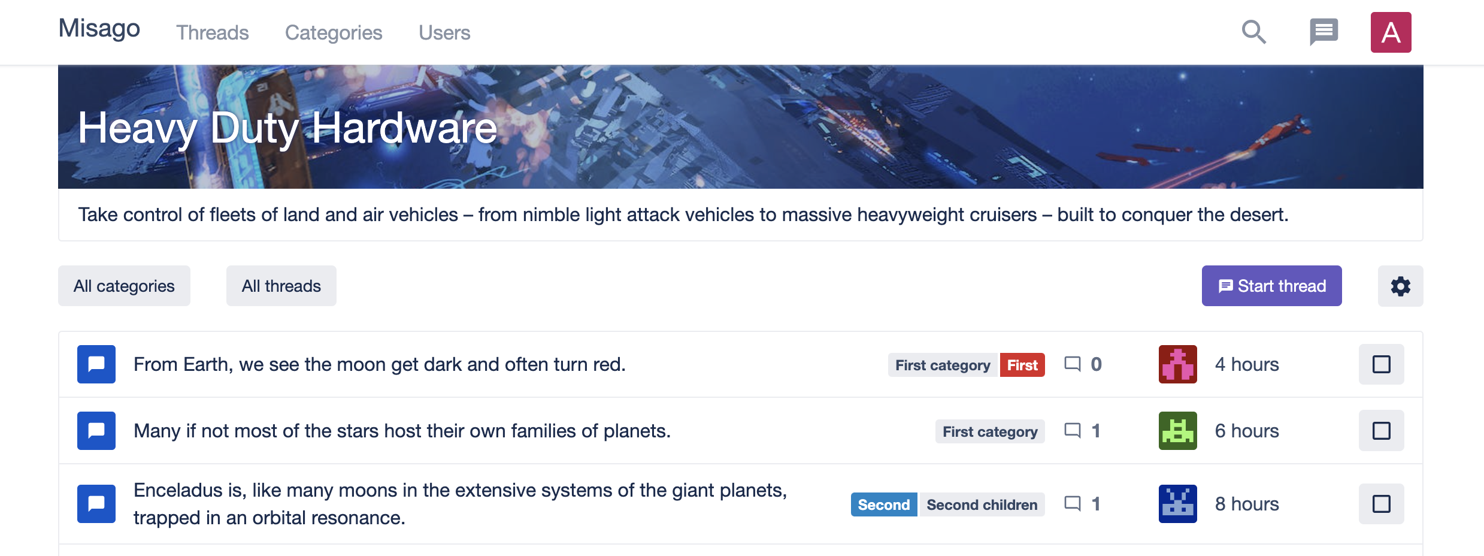Select checkbox for the moon thread
1484x556 pixels.
(1381, 364)
